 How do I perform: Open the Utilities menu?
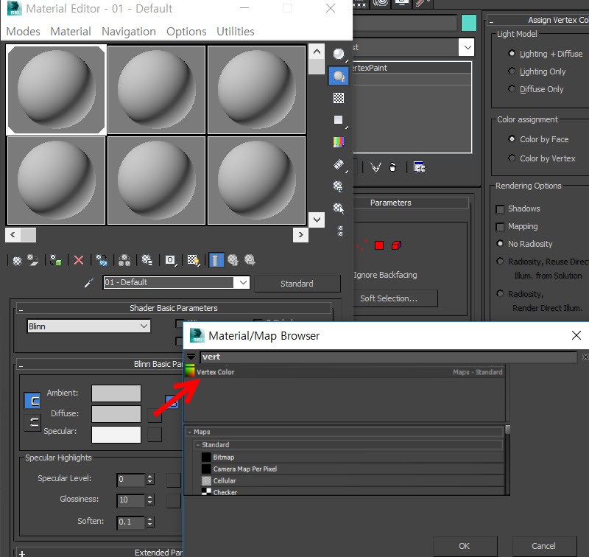236,32
